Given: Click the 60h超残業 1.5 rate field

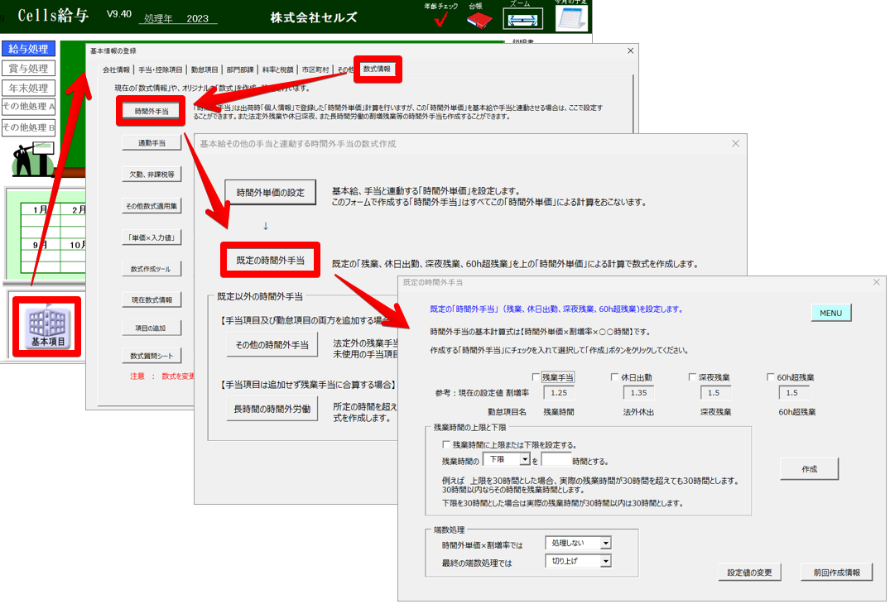Looking at the screenshot, I should pyautogui.click(x=792, y=392).
